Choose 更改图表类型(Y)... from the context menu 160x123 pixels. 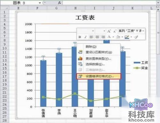click(x=99, y=59)
